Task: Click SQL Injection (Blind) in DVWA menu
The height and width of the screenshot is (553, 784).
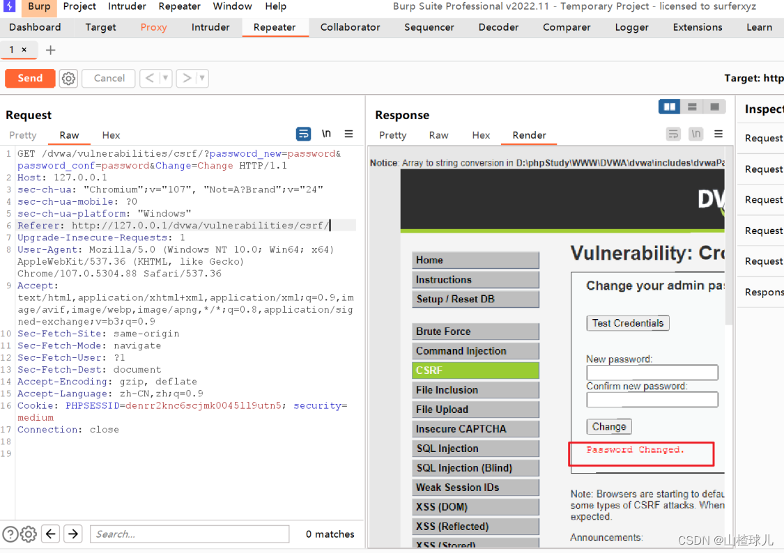Action: 475,467
